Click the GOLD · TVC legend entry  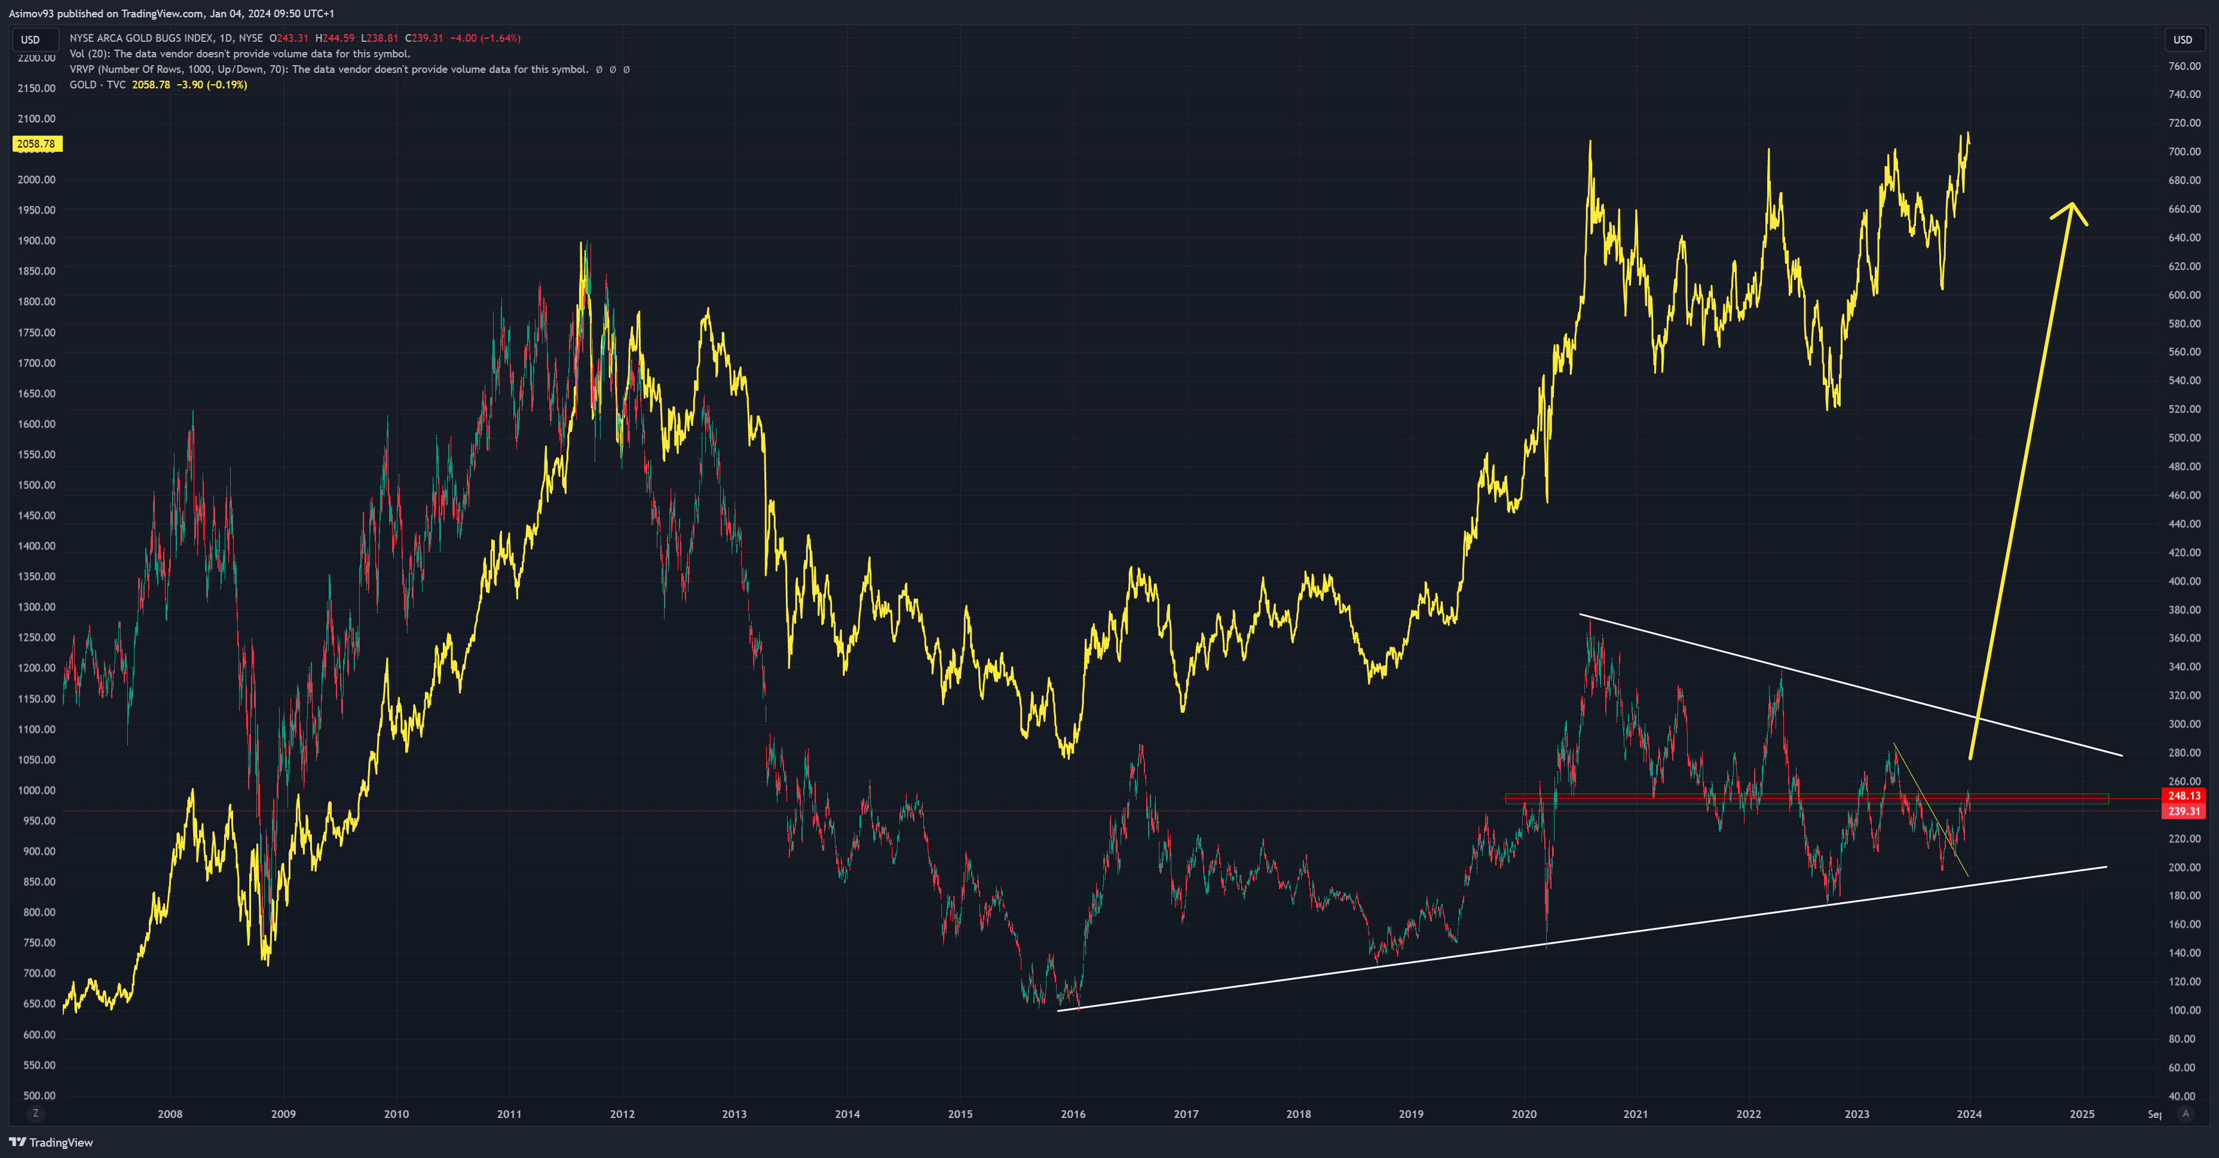pos(97,84)
